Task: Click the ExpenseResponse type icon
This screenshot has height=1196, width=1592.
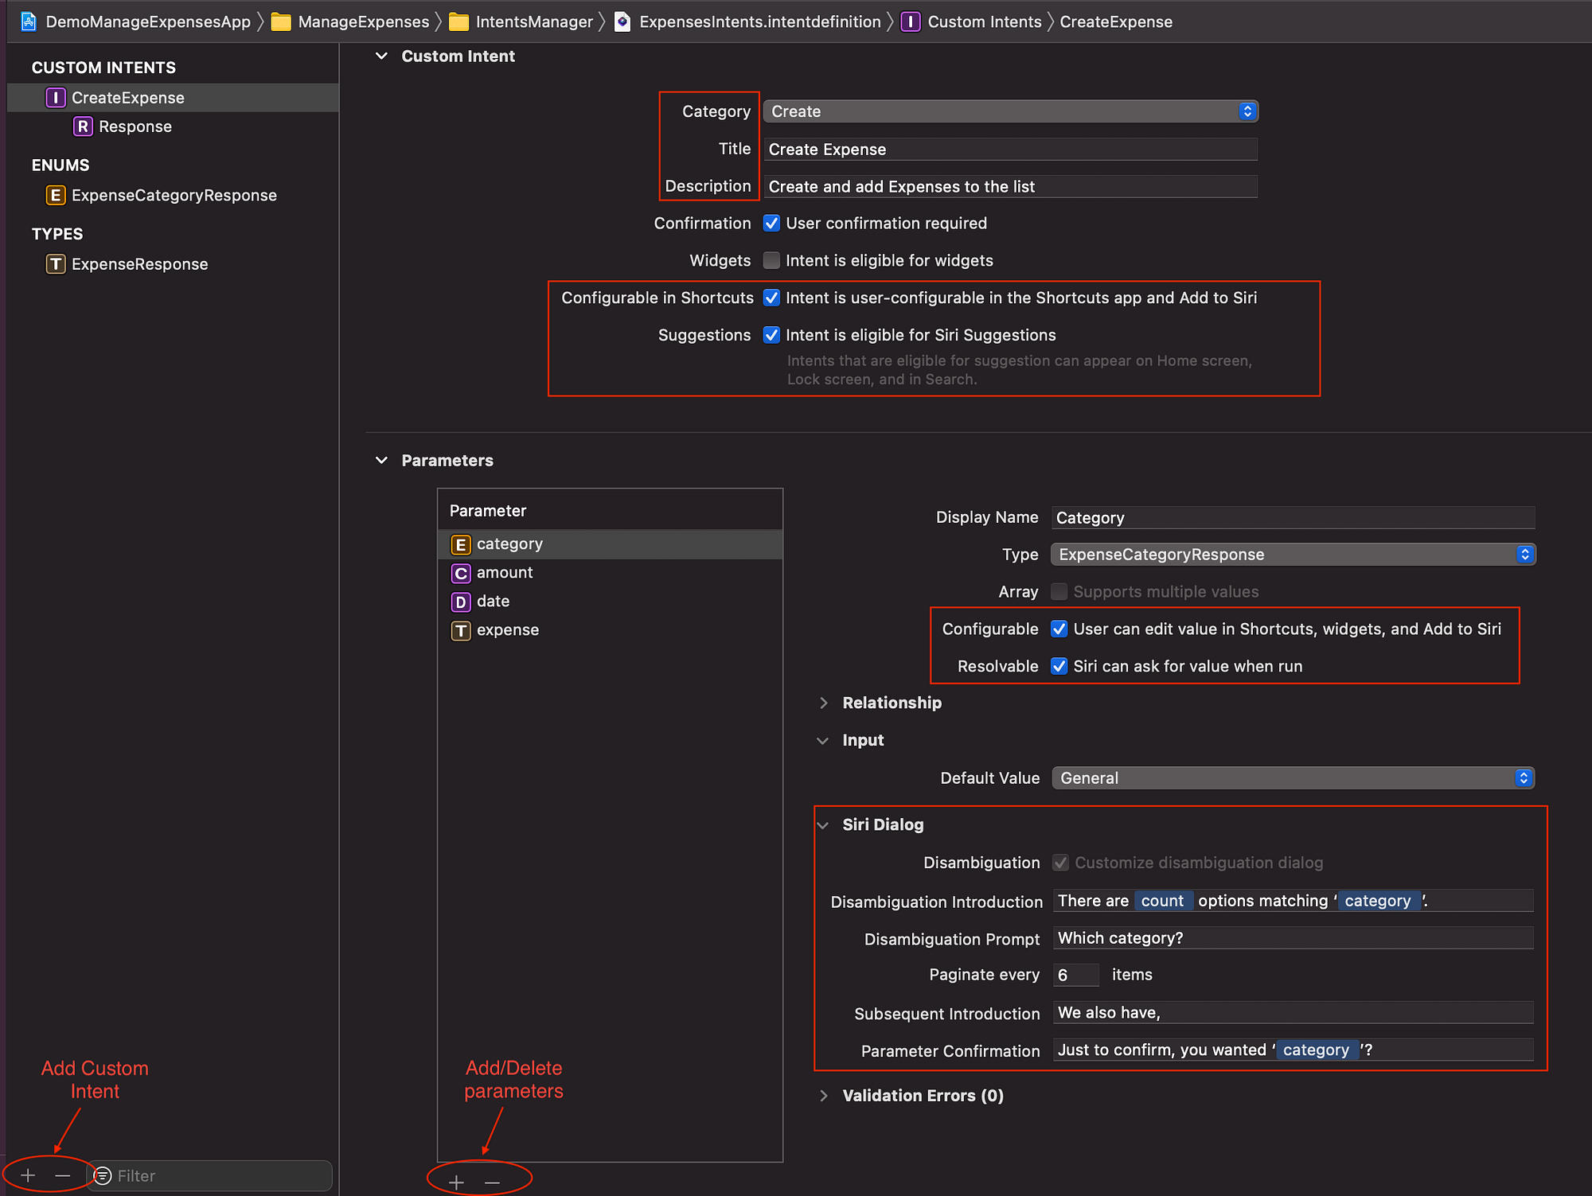Action: point(55,264)
